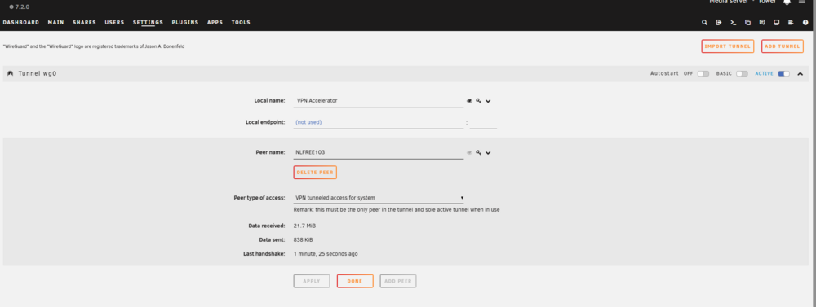Screen dimensions: 816x307
Task: Collapse the Tunnel wg0 section
Action: 800,74
